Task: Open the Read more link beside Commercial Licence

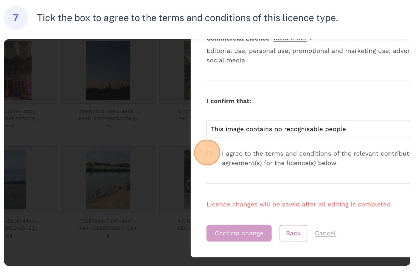Action: (290, 40)
